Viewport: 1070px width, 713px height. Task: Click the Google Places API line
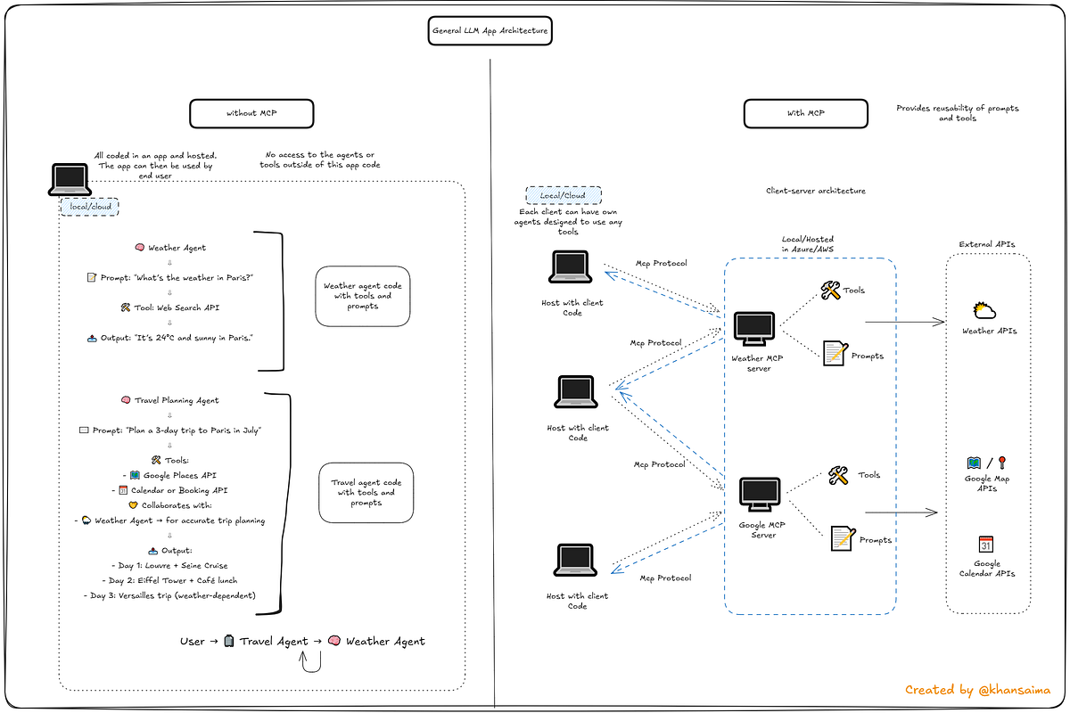click(180, 475)
